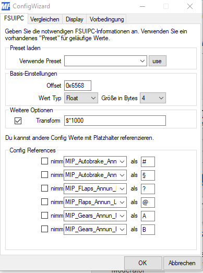The image size is (203, 273).
Task: Cancel with the Abbrechen button
Action: pyautogui.click(x=182, y=263)
